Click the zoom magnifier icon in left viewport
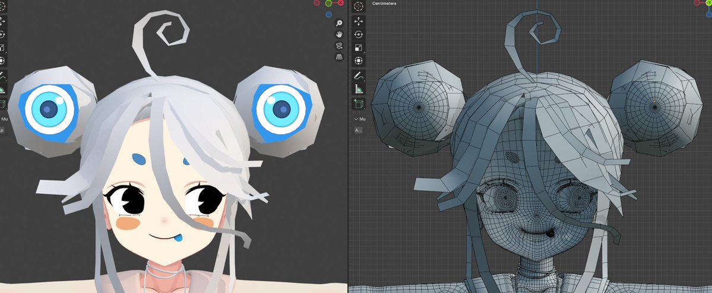Viewport: 712px width, 293px height. pos(338,23)
